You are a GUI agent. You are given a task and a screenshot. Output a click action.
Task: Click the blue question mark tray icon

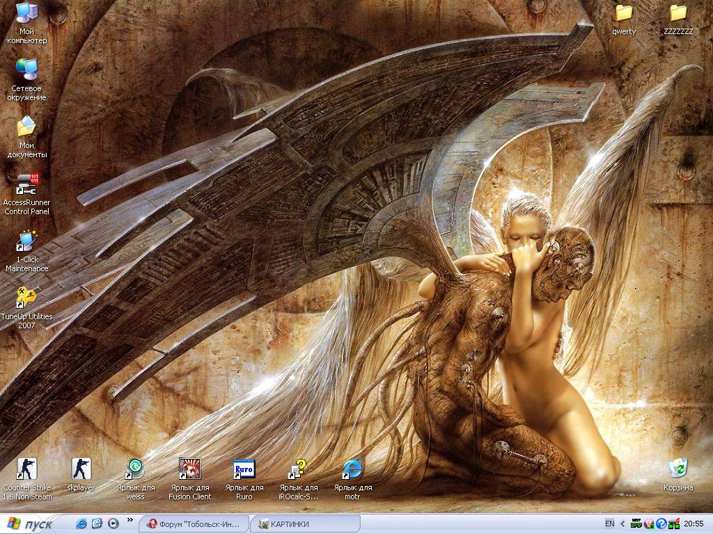(x=661, y=524)
